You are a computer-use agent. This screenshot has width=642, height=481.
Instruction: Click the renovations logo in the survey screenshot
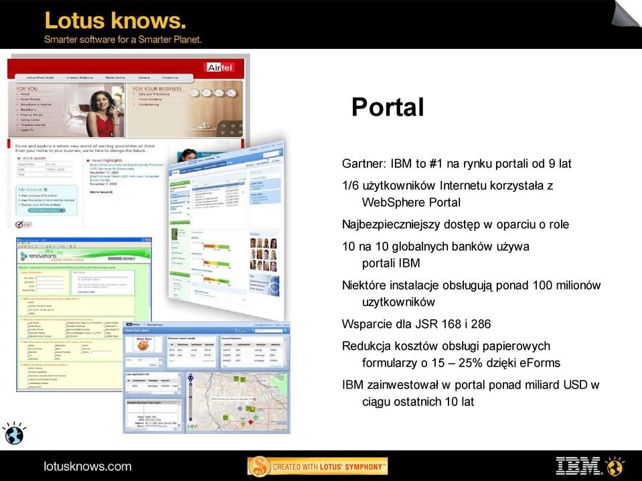pos(38,256)
